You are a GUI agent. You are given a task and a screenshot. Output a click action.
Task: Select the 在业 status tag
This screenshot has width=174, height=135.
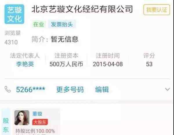[39, 24]
